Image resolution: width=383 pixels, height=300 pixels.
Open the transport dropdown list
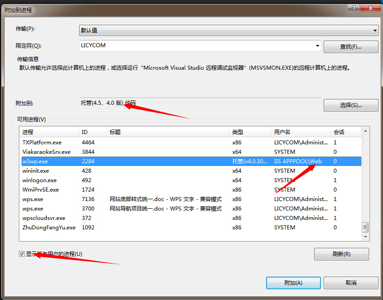coord(375,31)
